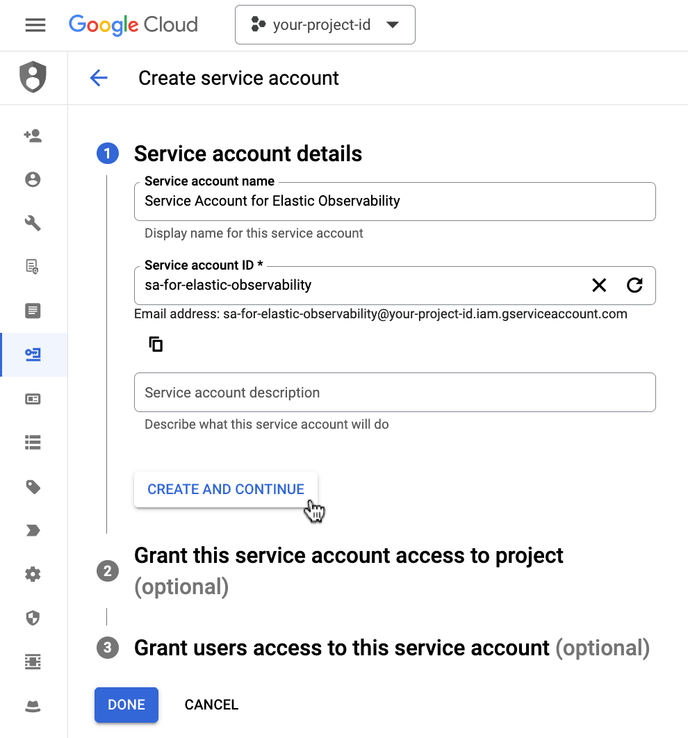Focus the Service account description field
The width and height of the screenshot is (688, 738).
(x=394, y=393)
